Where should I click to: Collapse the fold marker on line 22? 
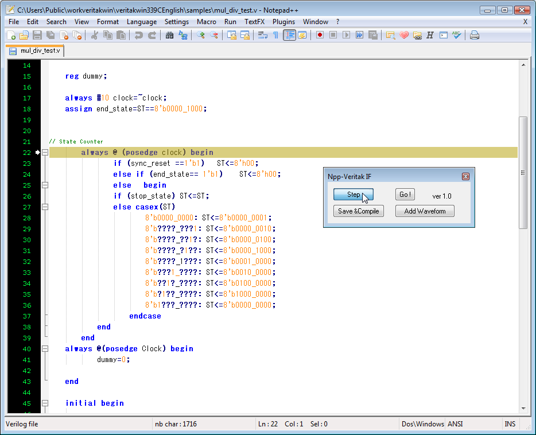[45, 153]
